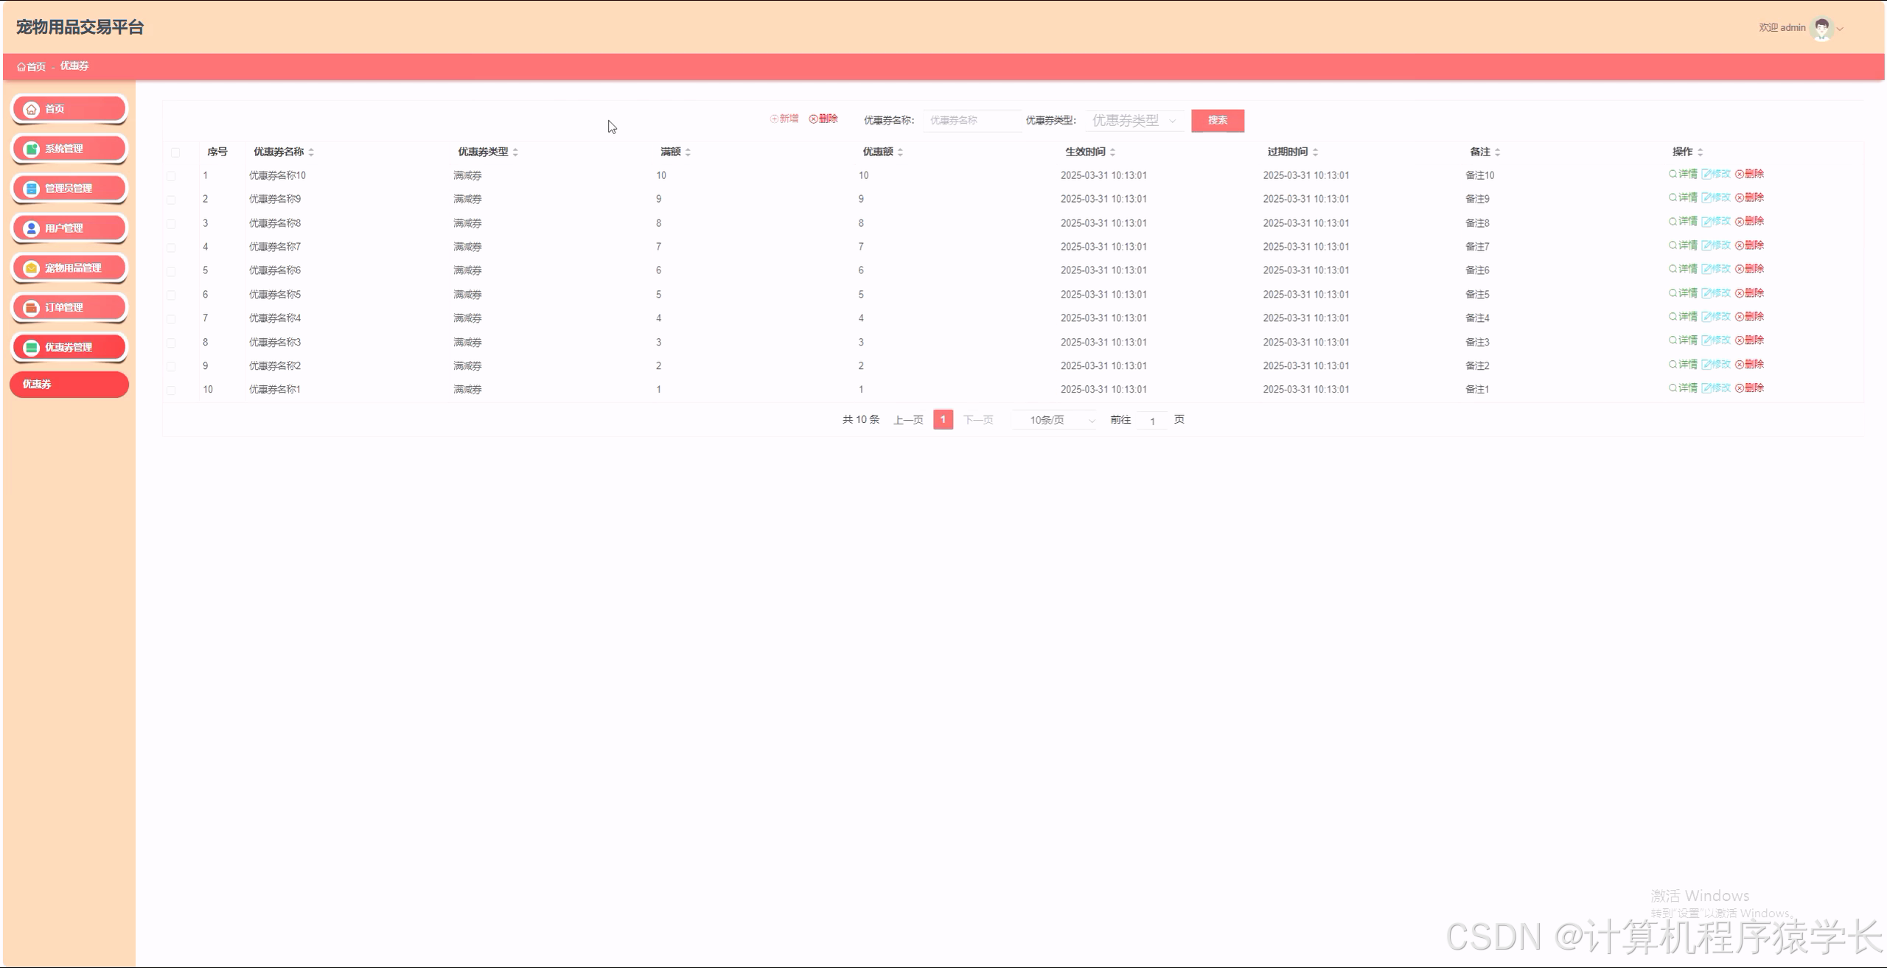Open 宠物用品管理 sidebar menu
Screen dimensions: 1887x968
[69, 268]
